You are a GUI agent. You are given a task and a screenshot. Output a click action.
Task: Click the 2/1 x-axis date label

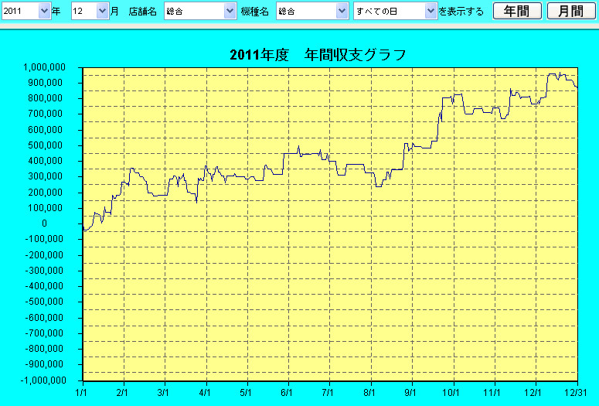(122, 393)
